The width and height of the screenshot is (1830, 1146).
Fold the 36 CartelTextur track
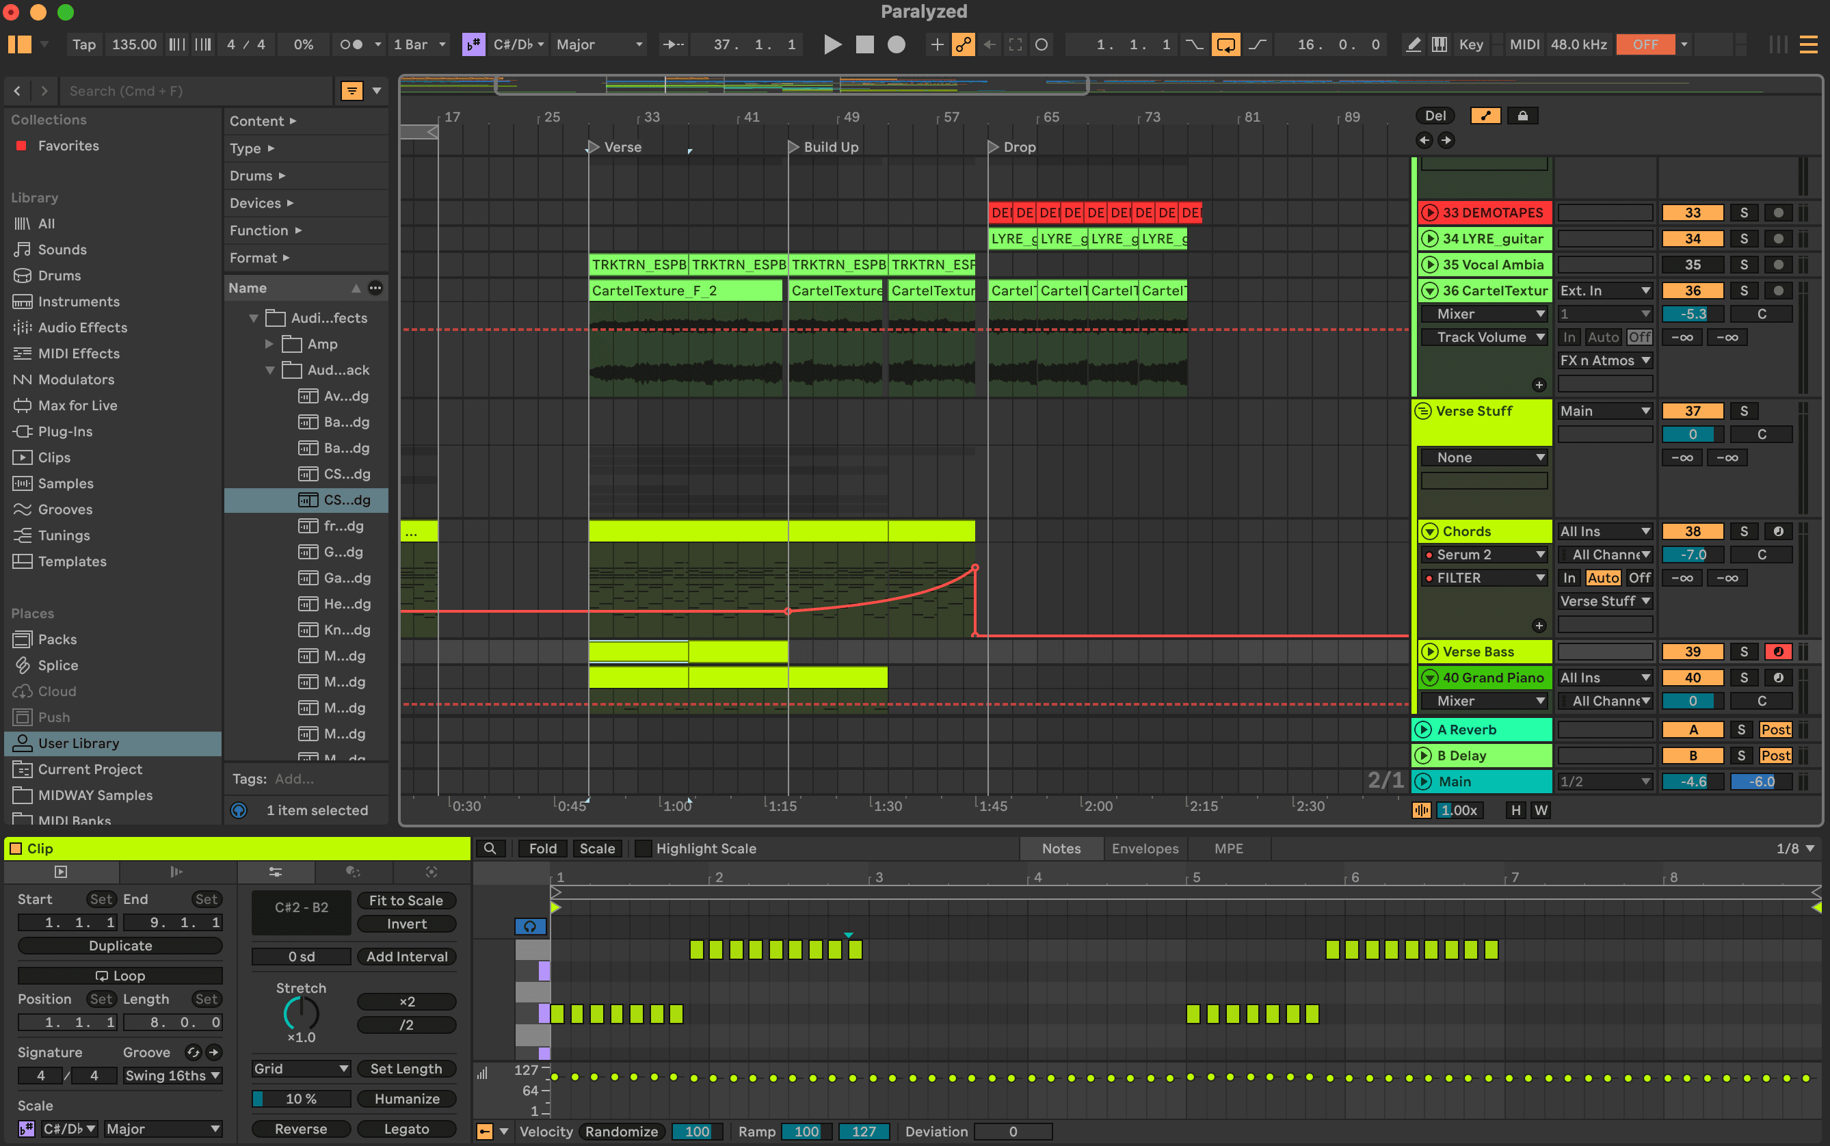tap(1430, 291)
